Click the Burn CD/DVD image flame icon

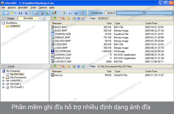coord(54,13)
